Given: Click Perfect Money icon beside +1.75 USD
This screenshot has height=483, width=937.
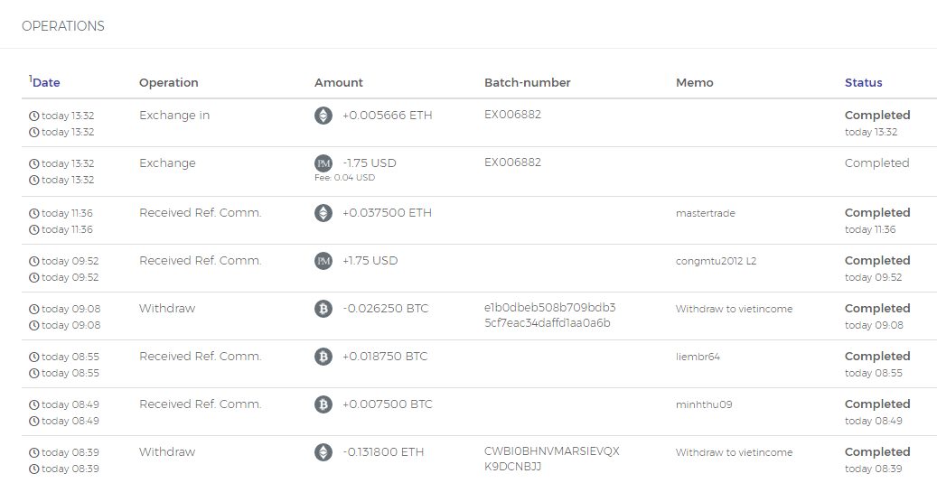Looking at the screenshot, I should (323, 261).
